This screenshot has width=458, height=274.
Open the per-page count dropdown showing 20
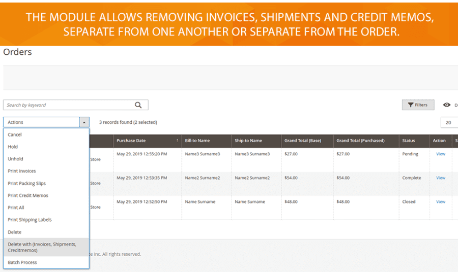tap(449, 122)
